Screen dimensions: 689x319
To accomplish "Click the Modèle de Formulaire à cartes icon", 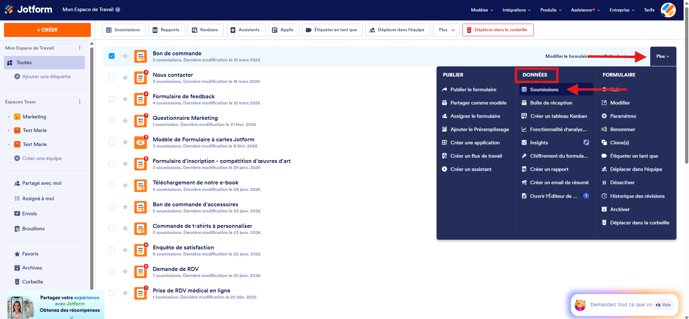I will point(140,142).
